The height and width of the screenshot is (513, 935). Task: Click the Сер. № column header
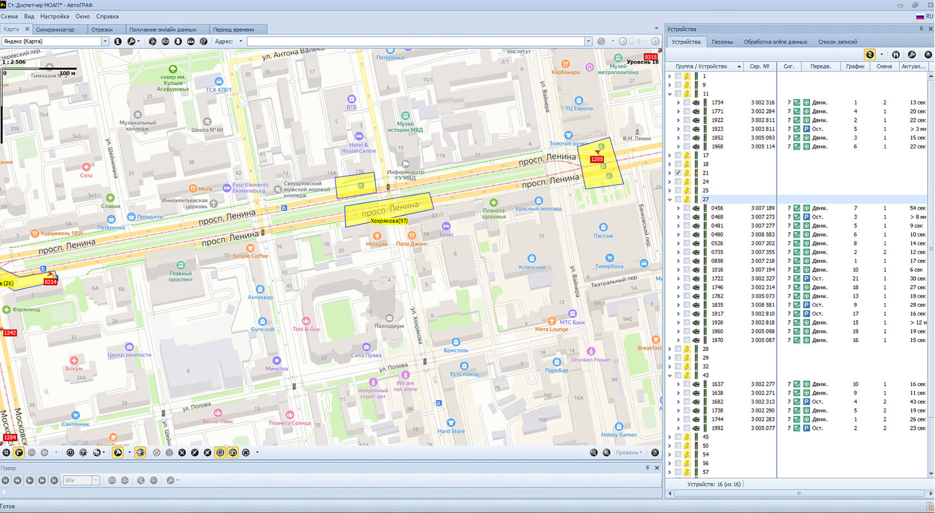[759, 66]
